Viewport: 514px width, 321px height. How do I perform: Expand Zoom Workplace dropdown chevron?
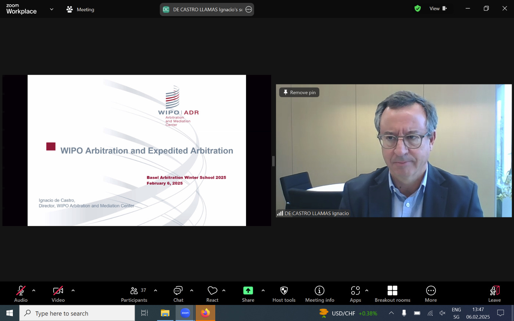point(51,9)
